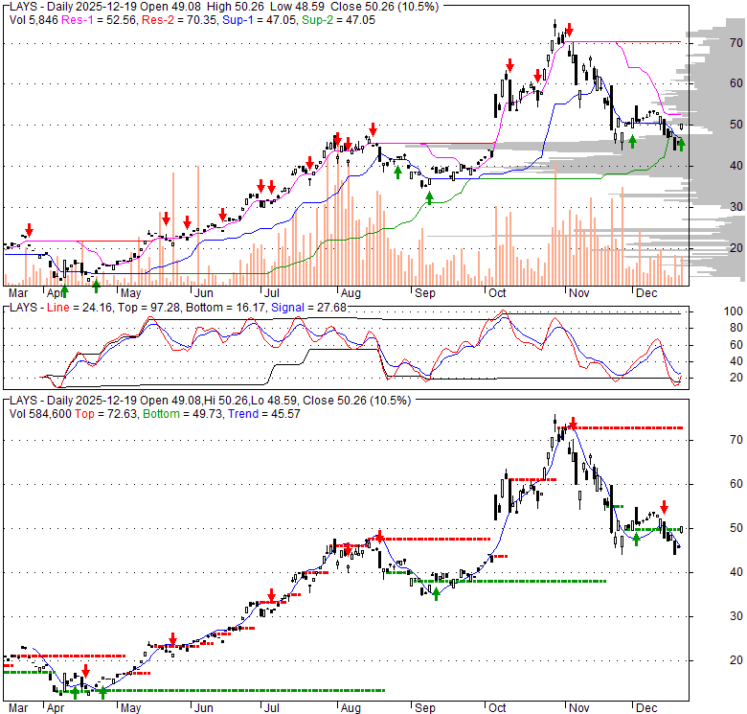Image resolution: width=747 pixels, height=714 pixels.
Task: Click the 70 price label on top chart
Action: coord(736,43)
